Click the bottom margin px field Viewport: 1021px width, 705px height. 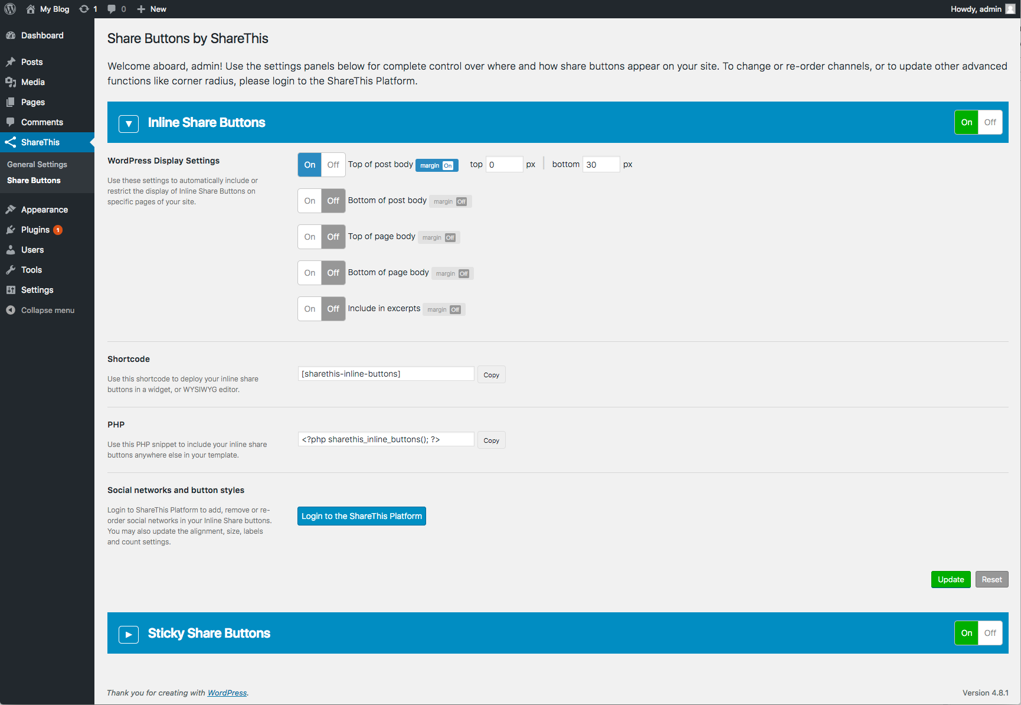click(x=600, y=165)
